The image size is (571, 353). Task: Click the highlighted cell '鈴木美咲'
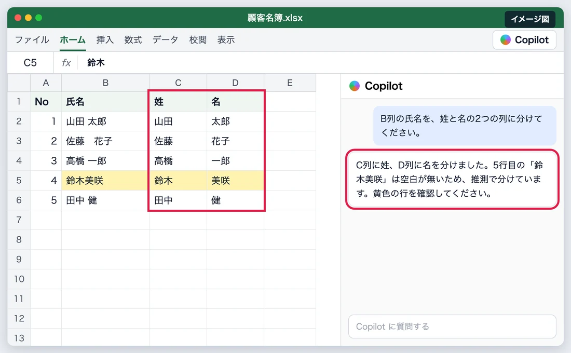point(105,180)
